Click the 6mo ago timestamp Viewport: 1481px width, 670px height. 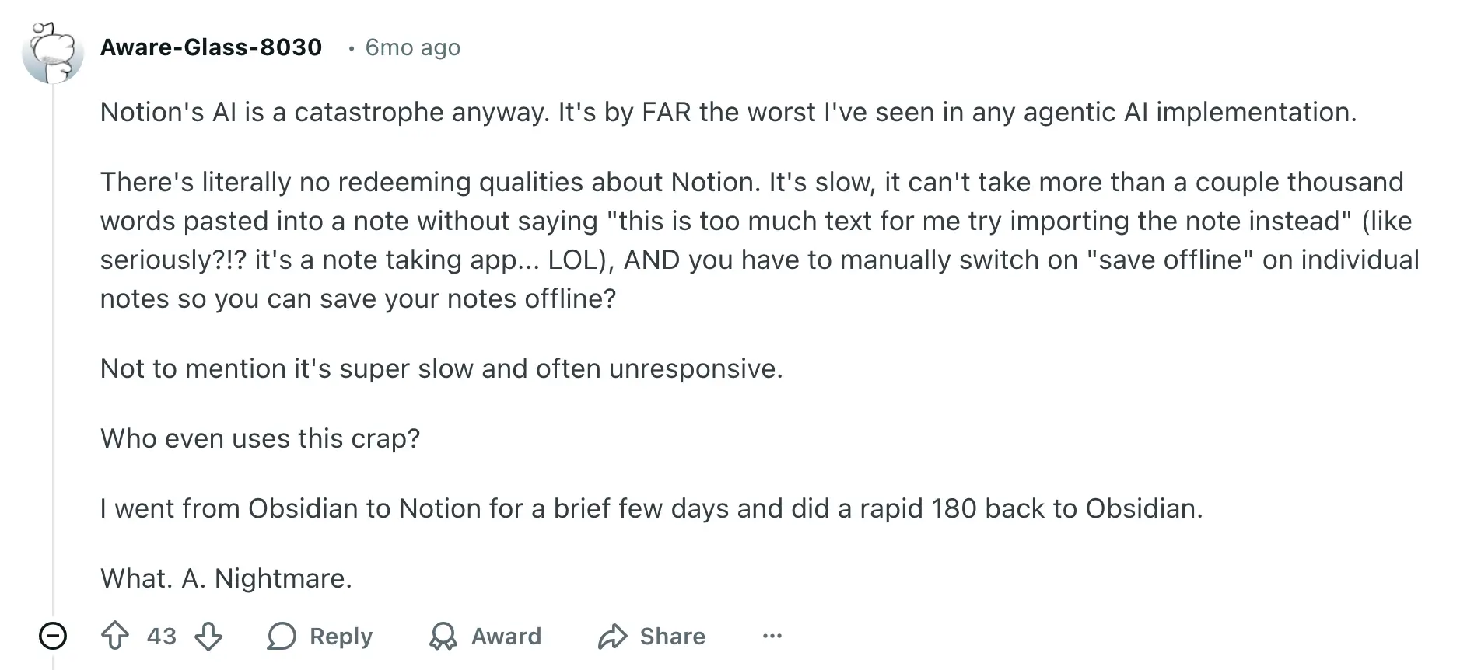click(x=413, y=47)
